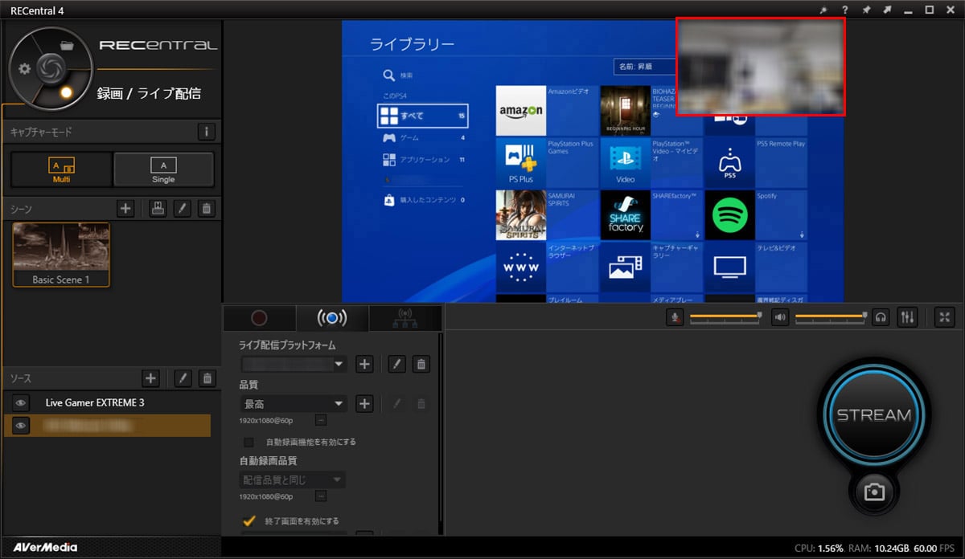This screenshot has width=965, height=559.
Task: Mute the microphone icon
Action: click(x=675, y=317)
